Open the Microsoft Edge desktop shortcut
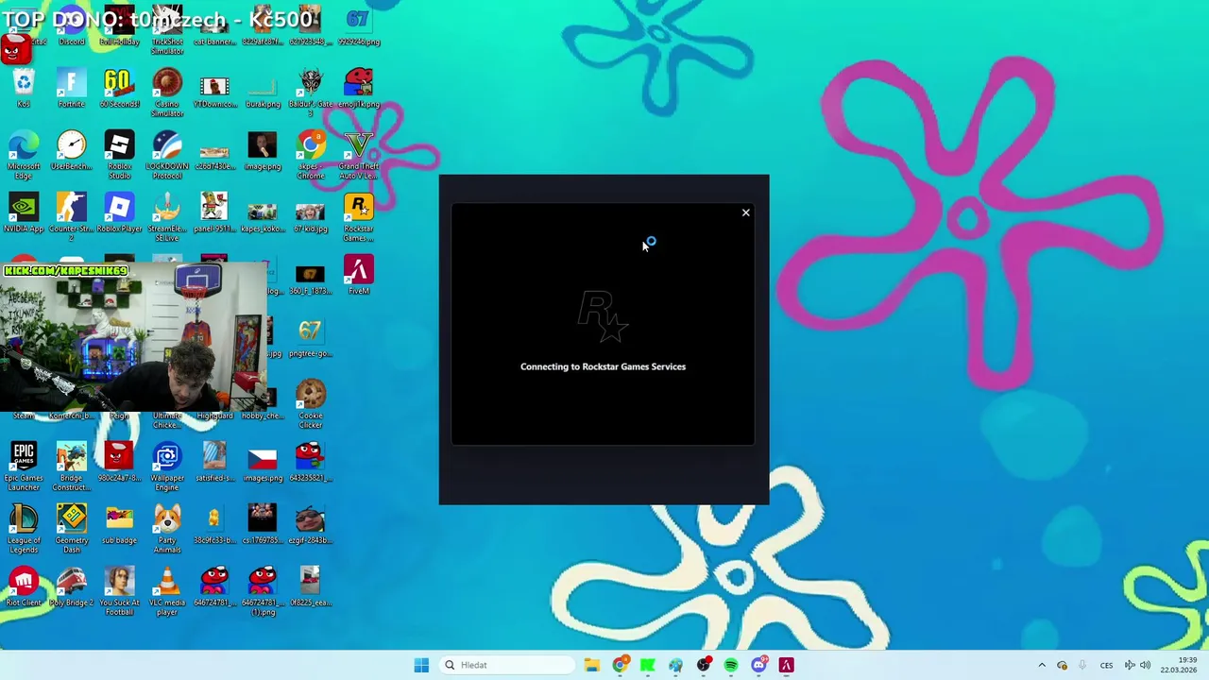The width and height of the screenshot is (1209, 680). [24, 155]
